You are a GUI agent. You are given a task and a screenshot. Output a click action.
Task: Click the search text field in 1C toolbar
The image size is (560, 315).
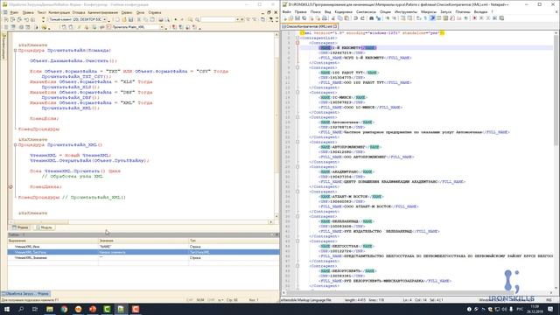[218, 19]
